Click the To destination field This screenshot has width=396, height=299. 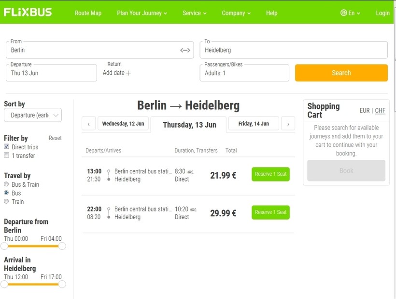tap(293, 50)
